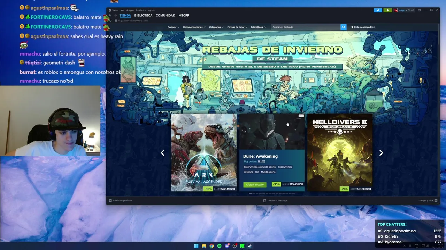Open the ARK Survival Ascended game card

click(204, 152)
